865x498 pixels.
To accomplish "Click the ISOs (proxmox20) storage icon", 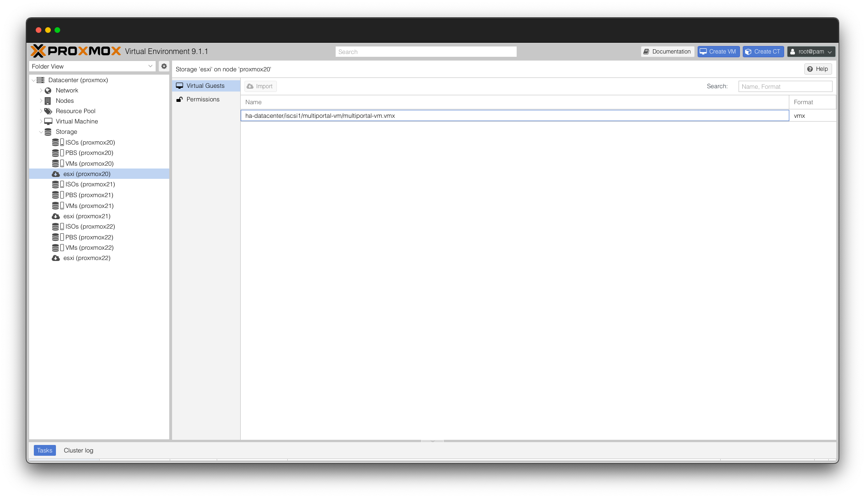I will (x=57, y=142).
